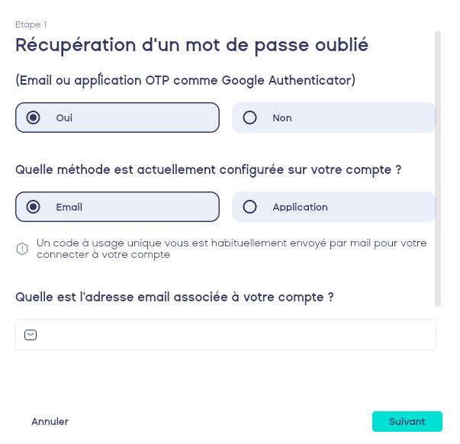Screen dimensions: 460x444
Task: Select the filled radio circle for Oui
Action: [33, 117]
